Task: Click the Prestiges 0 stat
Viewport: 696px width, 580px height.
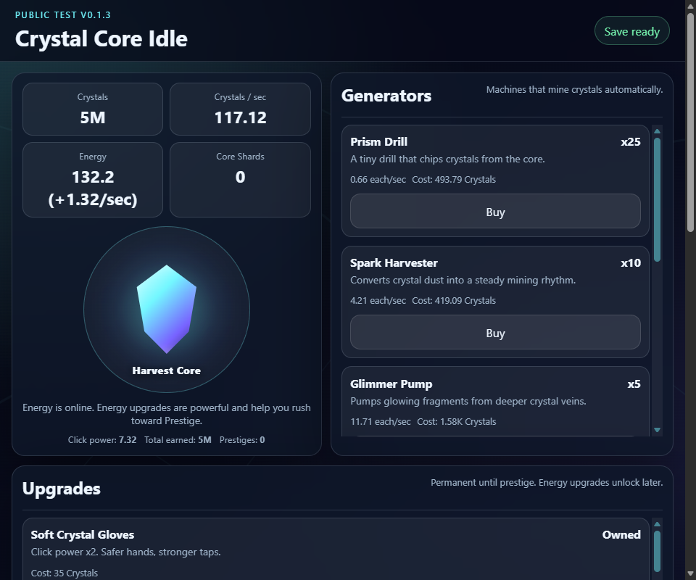Action: [242, 440]
